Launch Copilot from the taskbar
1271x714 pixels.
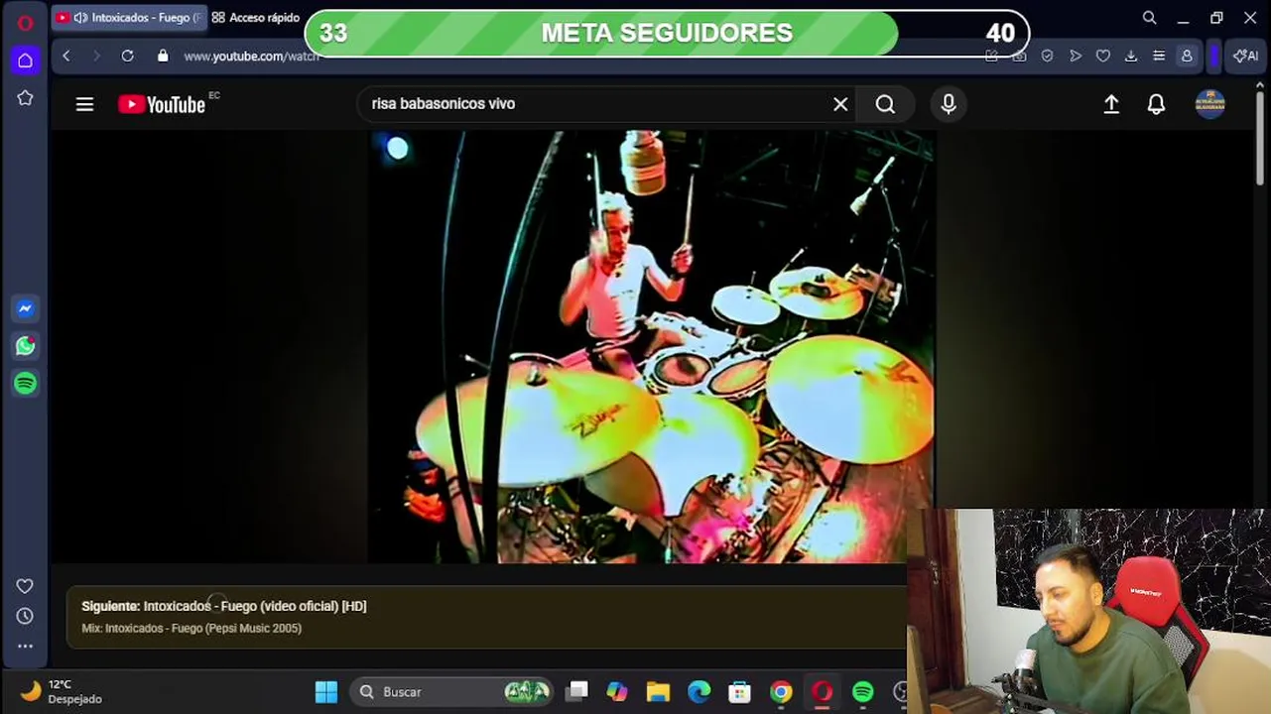617,692
